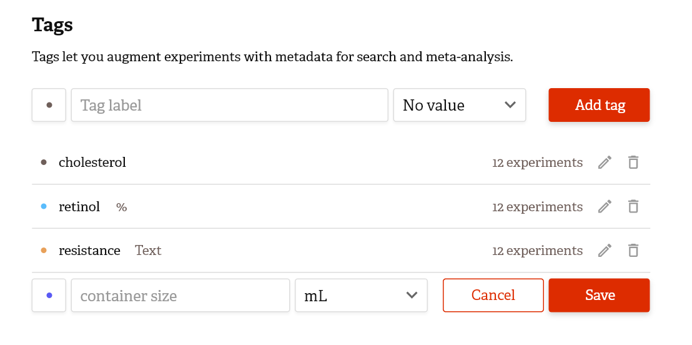Delete the cholesterol tag
This screenshot has width=692, height=345.
tap(633, 162)
